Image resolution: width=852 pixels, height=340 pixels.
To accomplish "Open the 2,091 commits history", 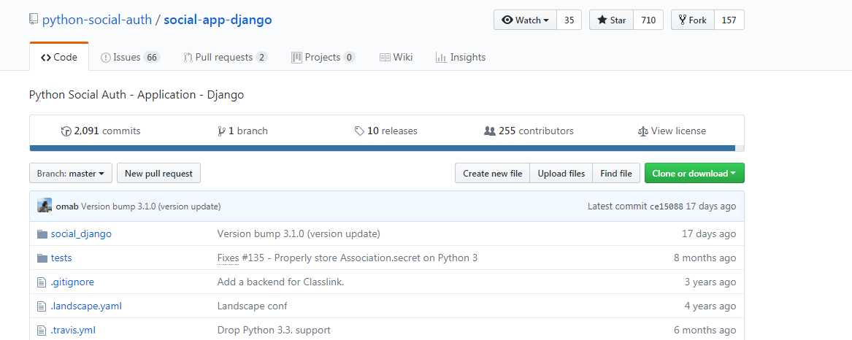I will 101,131.
